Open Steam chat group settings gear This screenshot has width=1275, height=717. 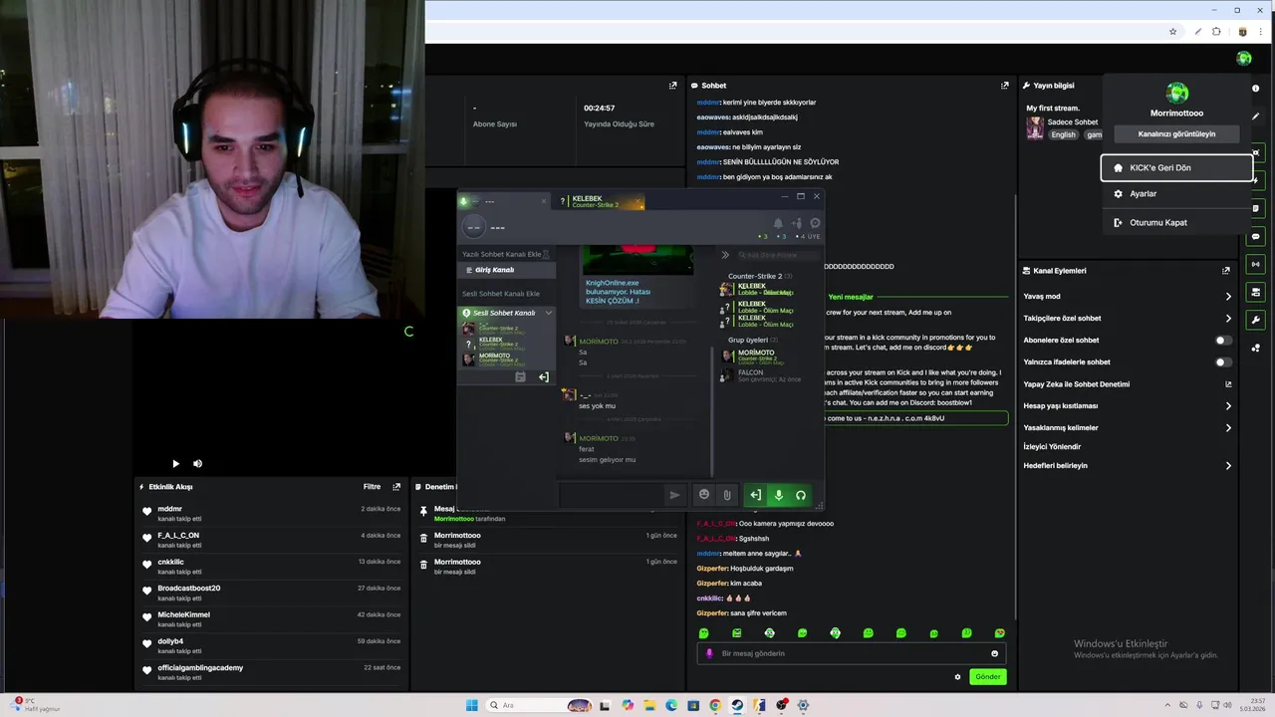[815, 224]
